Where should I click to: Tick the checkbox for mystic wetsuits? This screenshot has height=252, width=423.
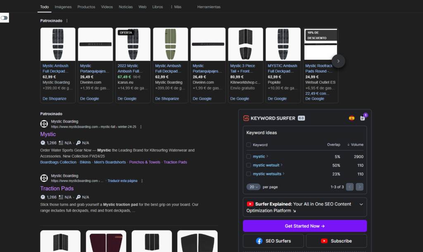click(248, 174)
